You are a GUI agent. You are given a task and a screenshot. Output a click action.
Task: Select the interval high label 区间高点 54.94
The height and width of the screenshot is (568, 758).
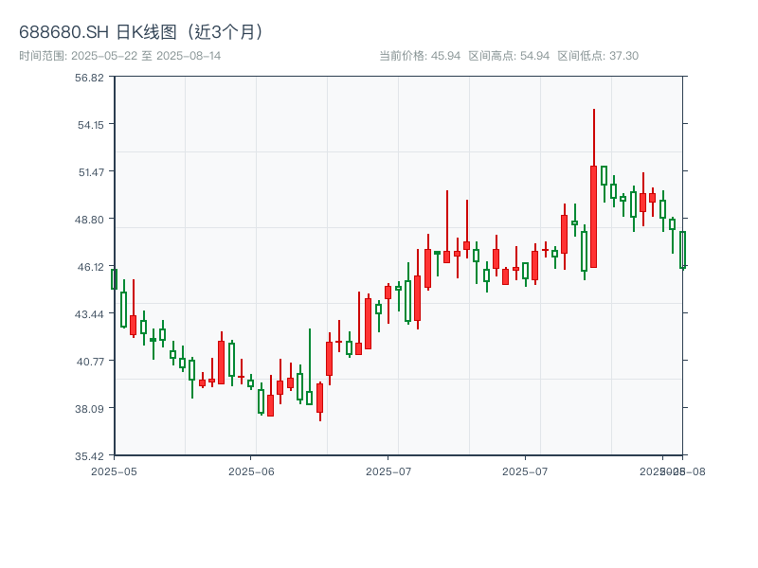point(509,56)
